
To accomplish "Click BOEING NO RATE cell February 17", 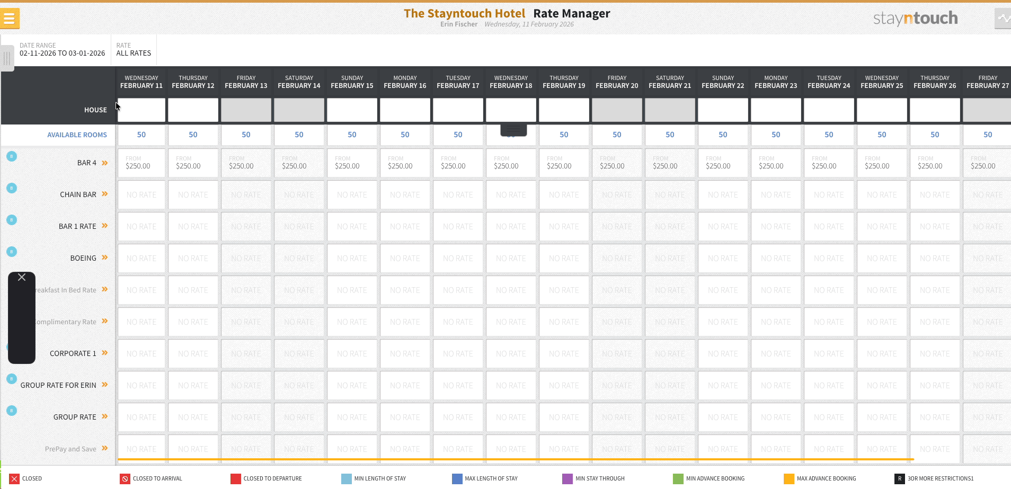I will 458,258.
